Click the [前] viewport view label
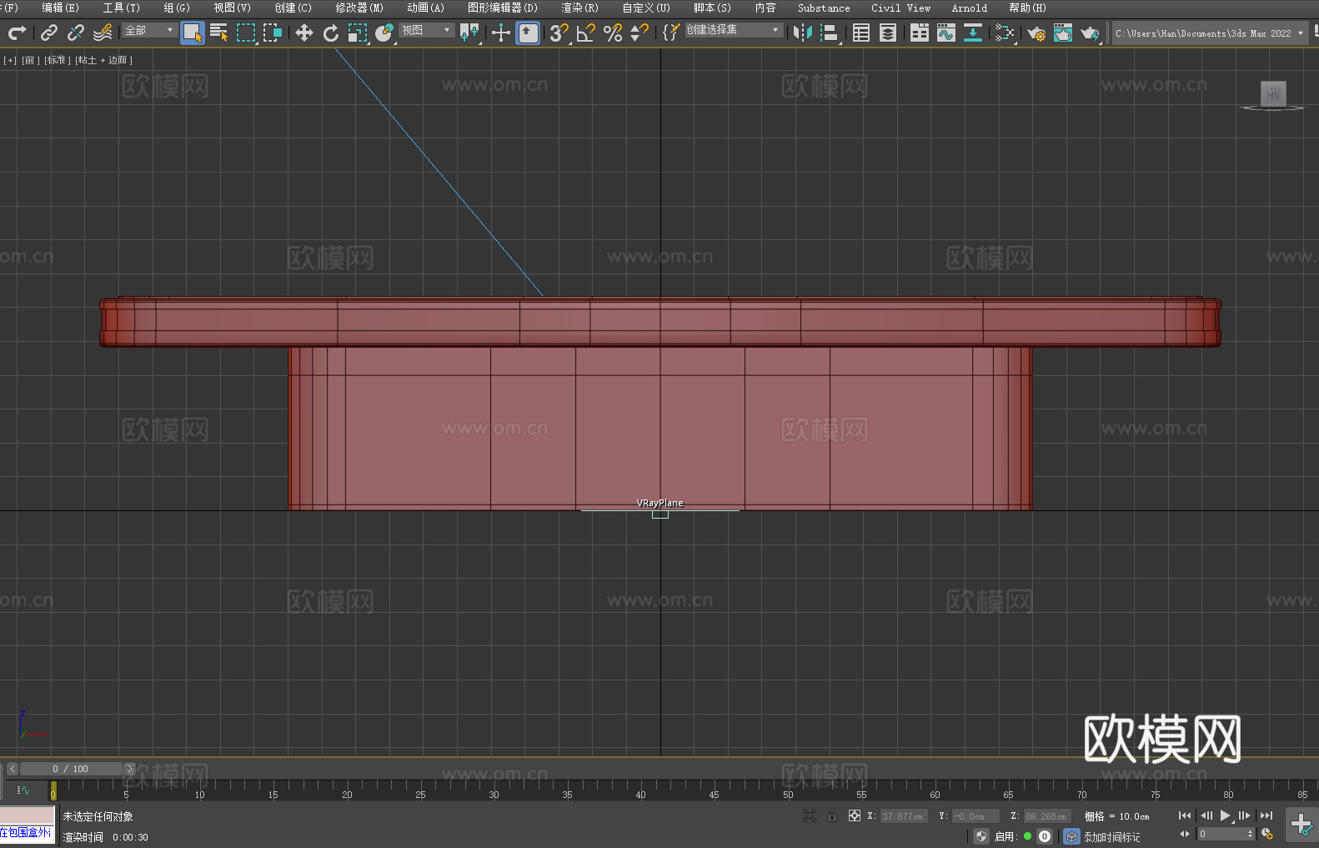Screen dimensions: 1319x848 (30, 60)
